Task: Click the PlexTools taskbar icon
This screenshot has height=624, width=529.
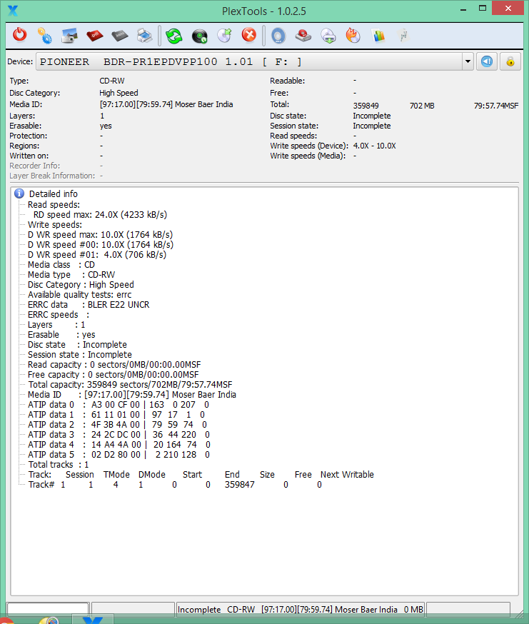Action: pyautogui.click(x=93, y=620)
